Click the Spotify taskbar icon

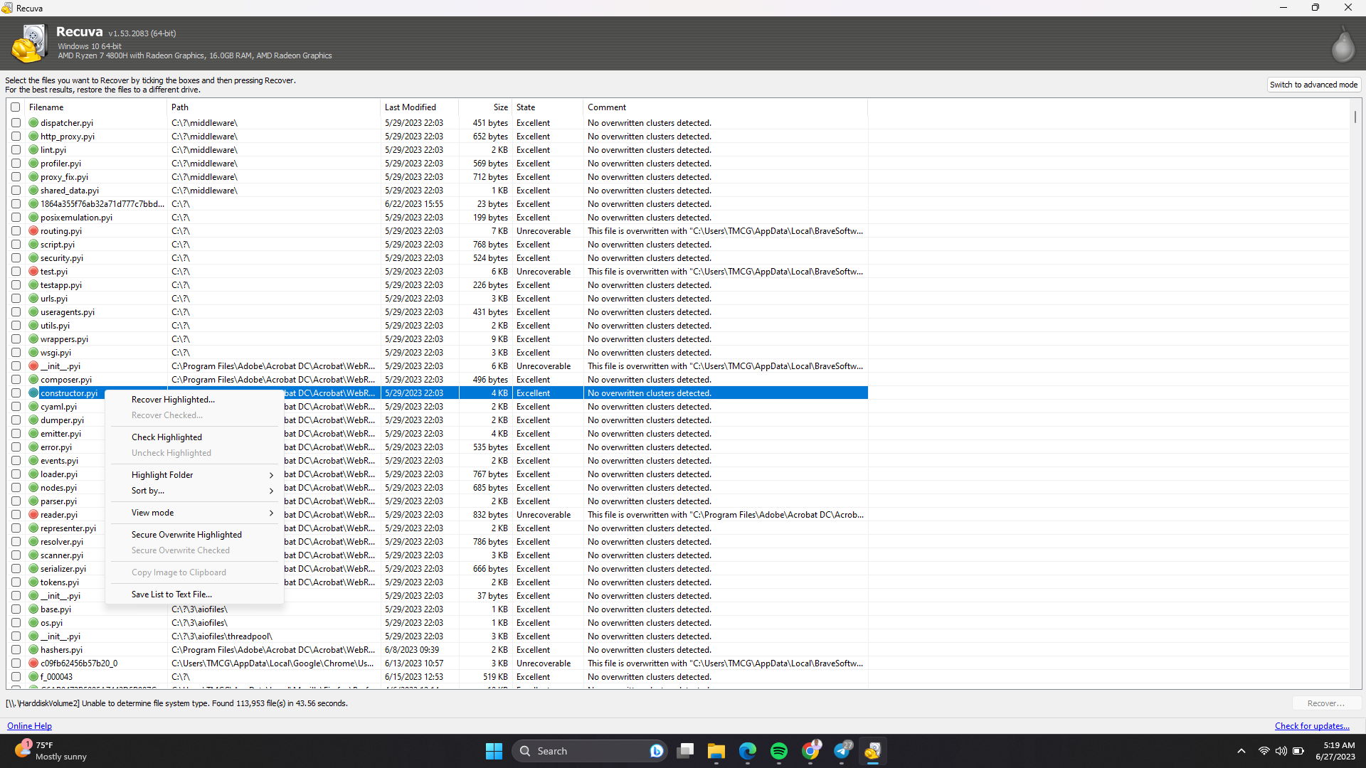(x=780, y=751)
